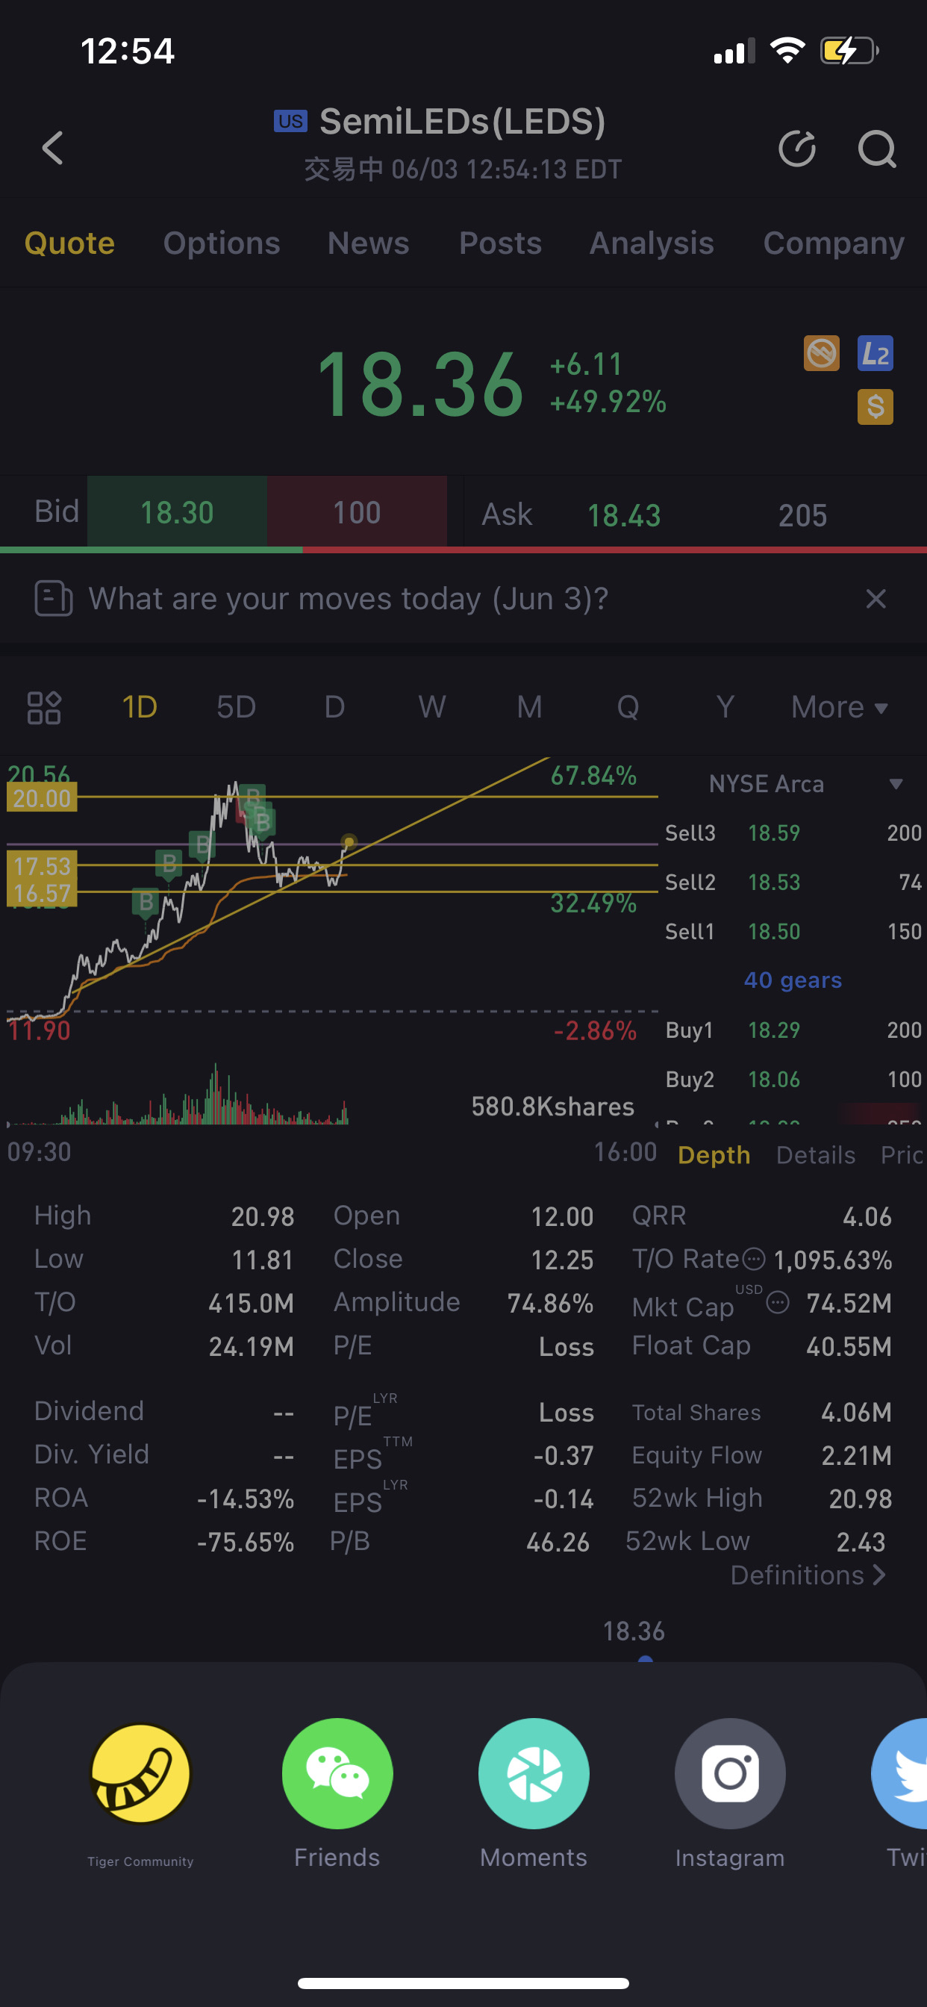This screenshot has height=2007, width=927.
Task: Select the 5D chart period
Action: point(236,707)
